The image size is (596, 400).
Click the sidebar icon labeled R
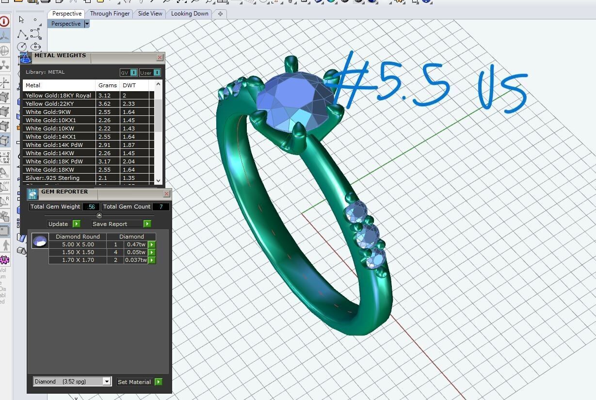click(4, 201)
